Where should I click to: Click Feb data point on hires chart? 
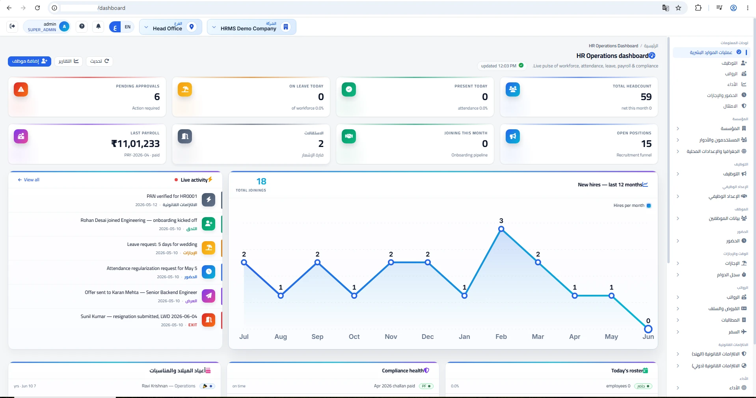pos(501,229)
